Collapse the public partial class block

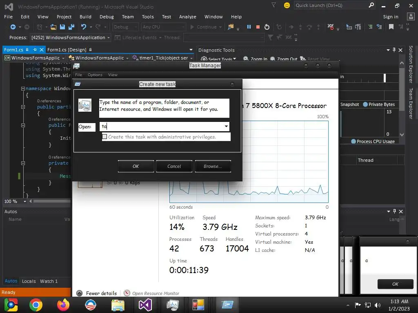click(x=23, y=107)
